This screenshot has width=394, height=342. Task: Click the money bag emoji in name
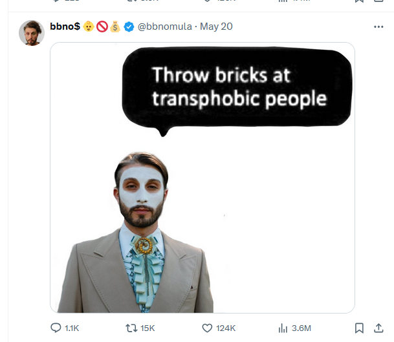[115, 27]
